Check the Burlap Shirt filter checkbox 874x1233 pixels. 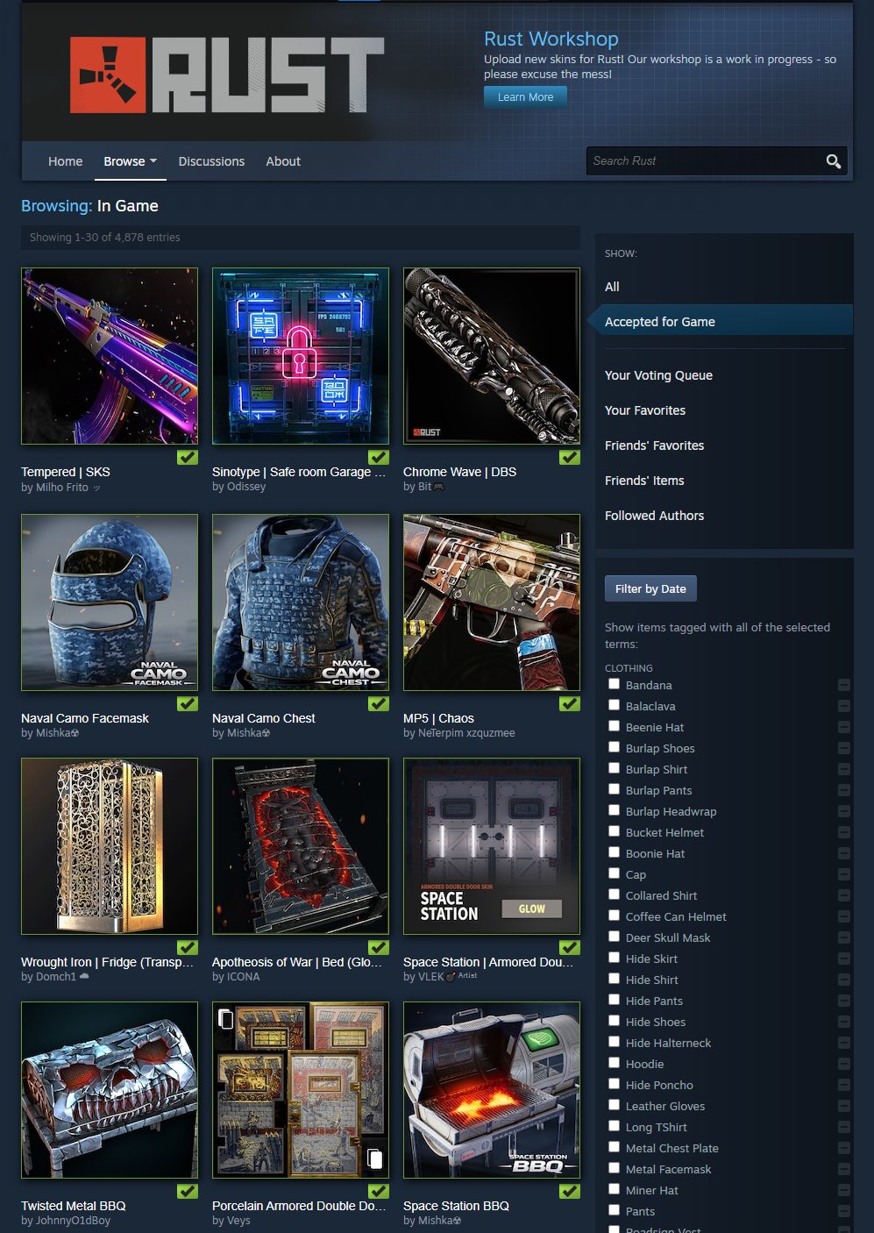click(614, 768)
